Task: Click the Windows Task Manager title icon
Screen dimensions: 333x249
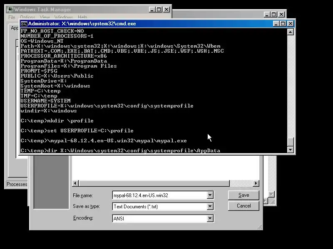Action: (x=10, y=9)
